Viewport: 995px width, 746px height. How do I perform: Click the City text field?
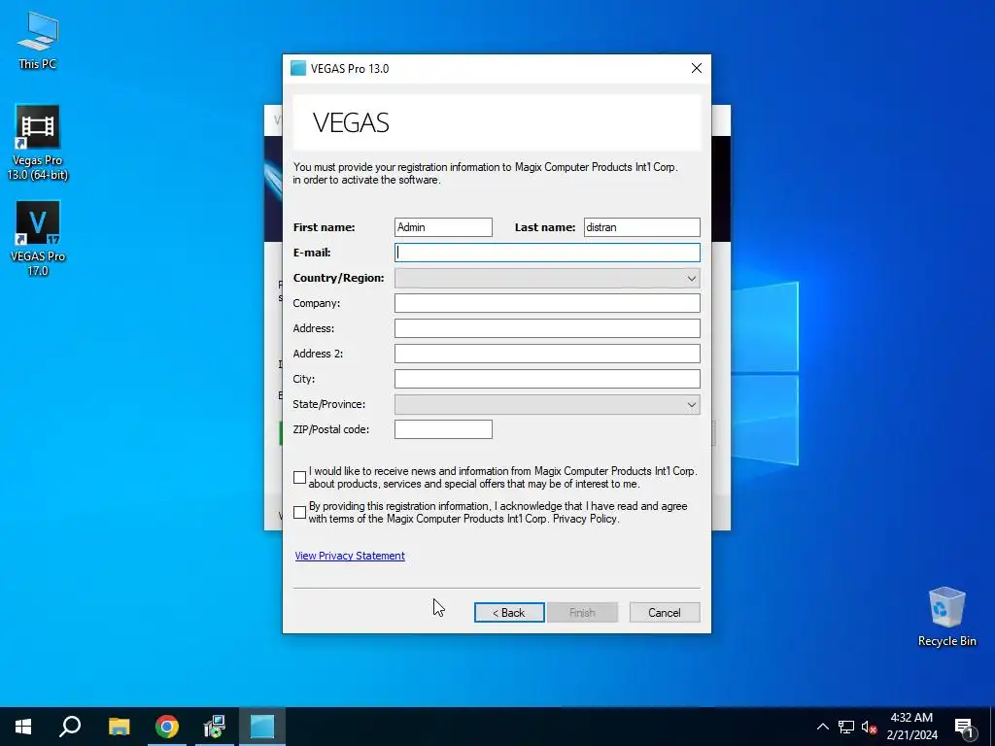click(547, 379)
